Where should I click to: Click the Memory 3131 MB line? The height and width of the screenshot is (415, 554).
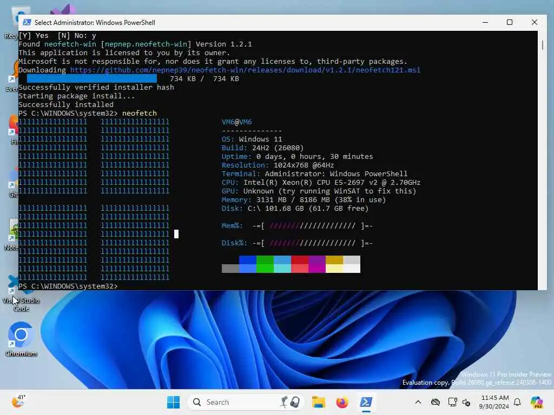pyautogui.click(x=304, y=200)
